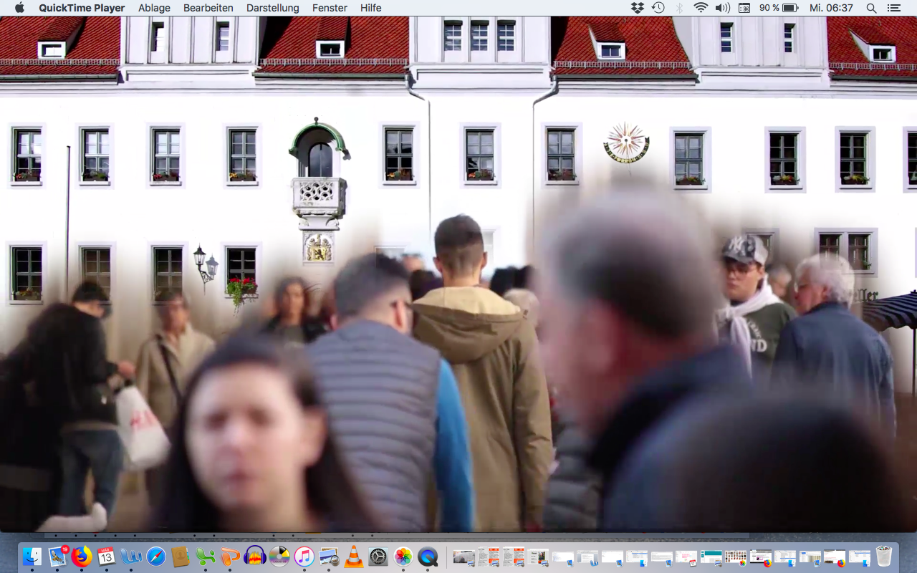Open the Dropbox menu bar icon

click(638, 8)
